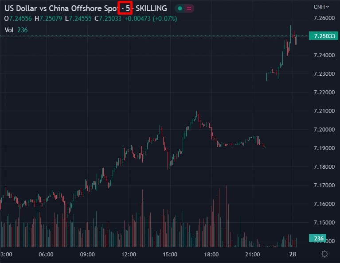Click the symbol title 'US Dollar vs China Offshore Spot'
Viewport: 340px width, 263px height.
point(62,8)
